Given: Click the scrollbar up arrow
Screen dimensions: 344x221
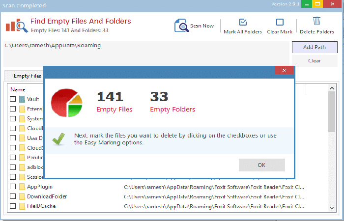Looking at the screenshot, I should pyautogui.click(x=332, y=88).
